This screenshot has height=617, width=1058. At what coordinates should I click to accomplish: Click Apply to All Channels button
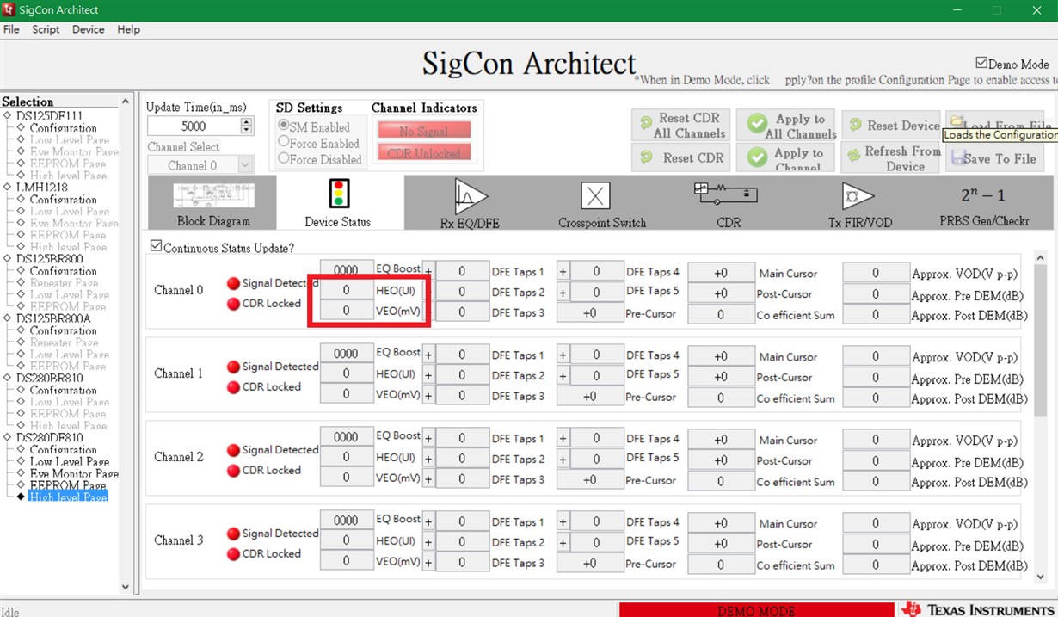point(787,126)
